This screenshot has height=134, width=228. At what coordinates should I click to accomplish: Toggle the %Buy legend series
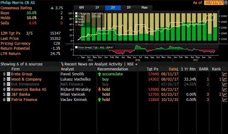[x=76, y=19]
